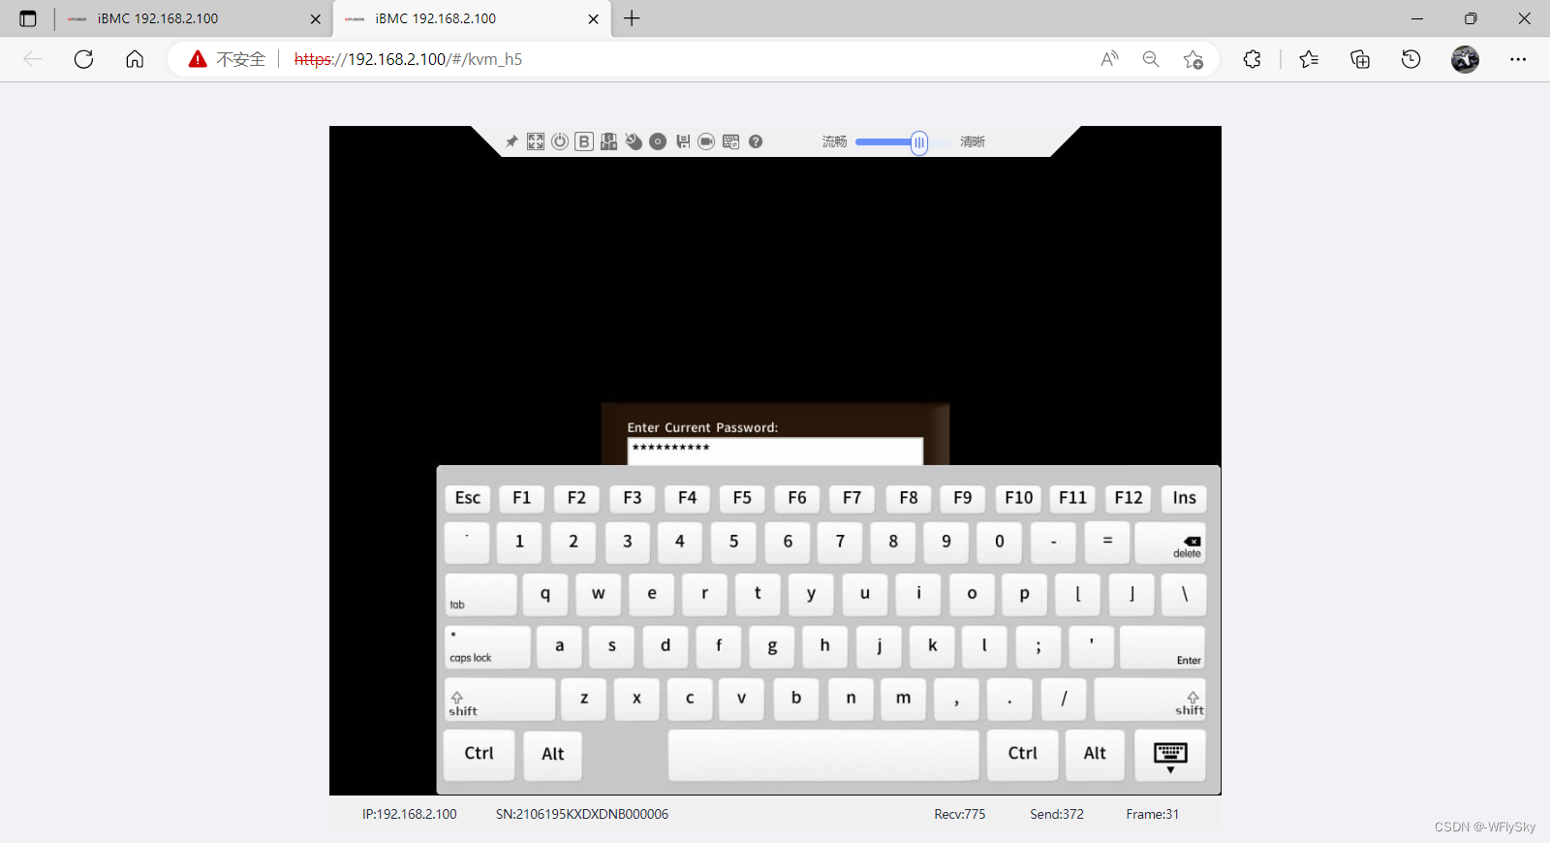Viewport: 1550px width, 843px height.
Task: Tap the backslash key on virtual keyboard
Action: coord(1184,595)
